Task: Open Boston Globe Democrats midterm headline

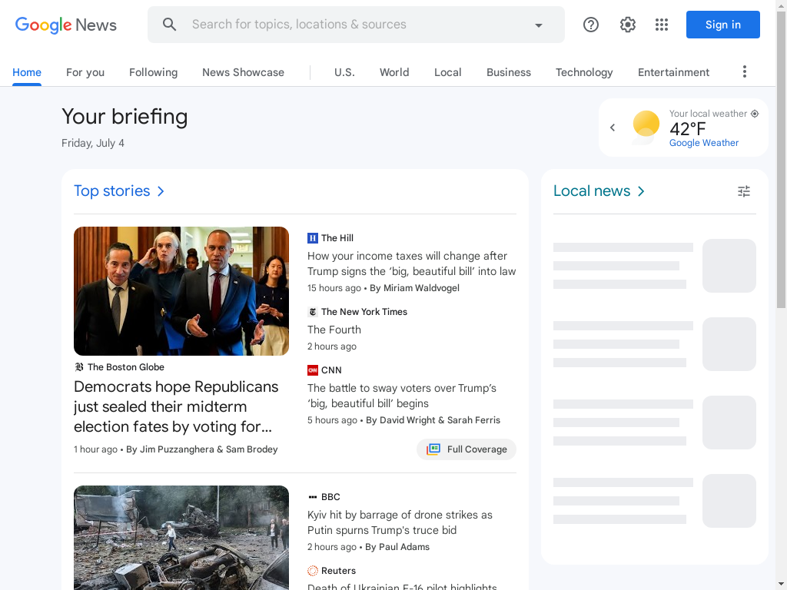Action: pyautogui.click(x=176, y=406)
